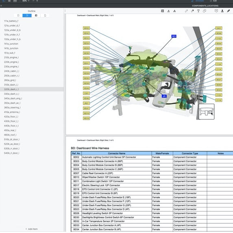Image resolution: width=233 pixels, height=233 pixels.
Task: Select the highlight text tool
Action: [162, 11]
